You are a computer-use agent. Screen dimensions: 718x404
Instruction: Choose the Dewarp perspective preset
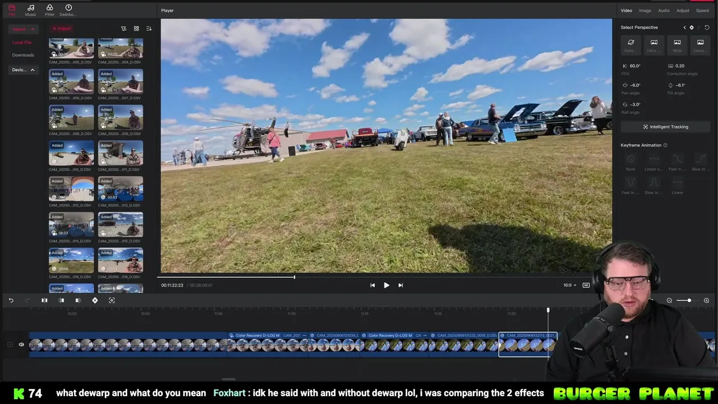pos(700,45)
